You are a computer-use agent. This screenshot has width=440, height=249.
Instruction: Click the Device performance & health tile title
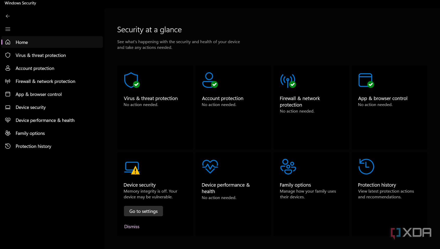click(x=226, y=188)
